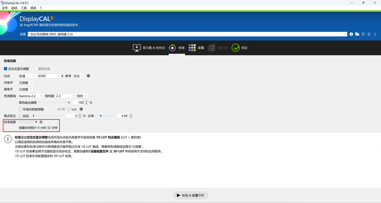Open the 相对 gamma type dropdown
This screenshot has height=203, width=381.
tap(82, 96)
